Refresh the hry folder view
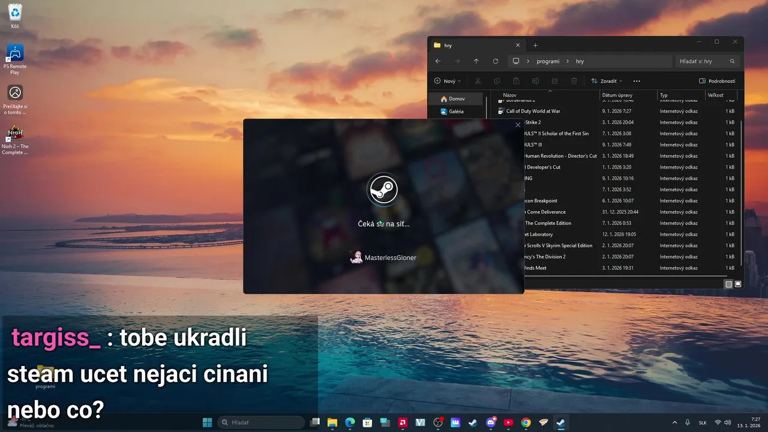The image size is (768, 432). coord(496,61)
